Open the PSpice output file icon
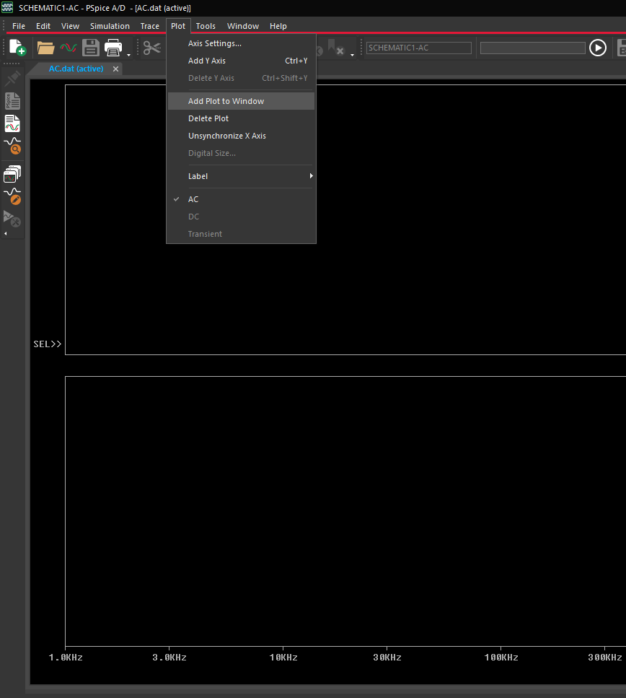 12,101
